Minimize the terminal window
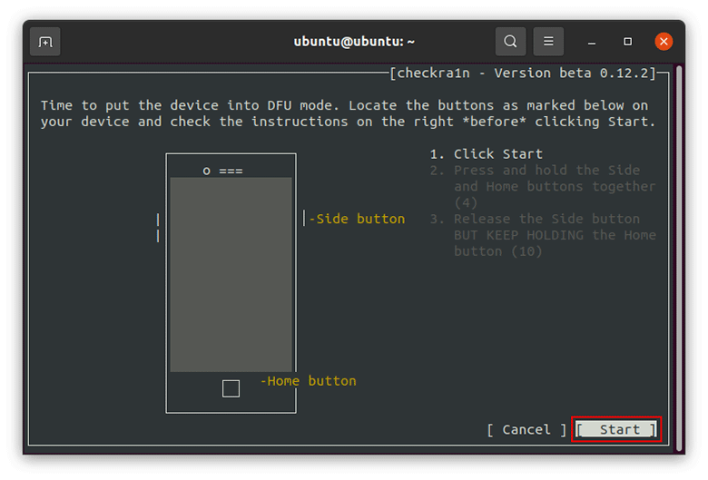Image resolution: width=708 pixels, height=480 pixels. 592,42
